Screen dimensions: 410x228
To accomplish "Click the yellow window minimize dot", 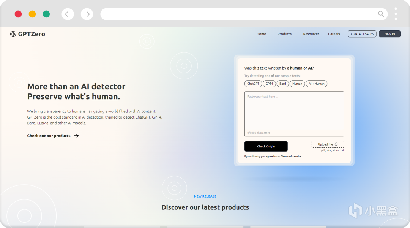I will click(x=32, y=14).
